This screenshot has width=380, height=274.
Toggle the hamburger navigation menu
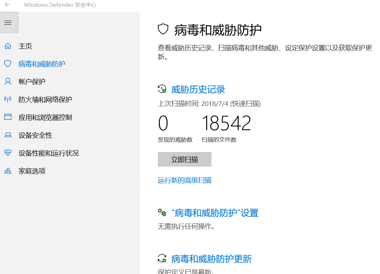[x=9, y=22]
